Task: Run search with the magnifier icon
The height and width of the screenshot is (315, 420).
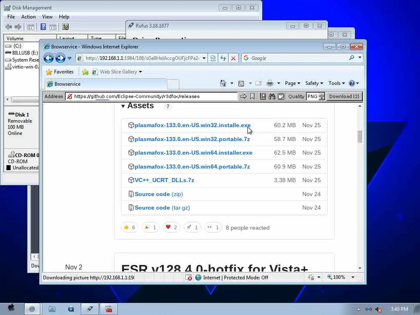Action: pyautogui.click(x=352, y=58)
